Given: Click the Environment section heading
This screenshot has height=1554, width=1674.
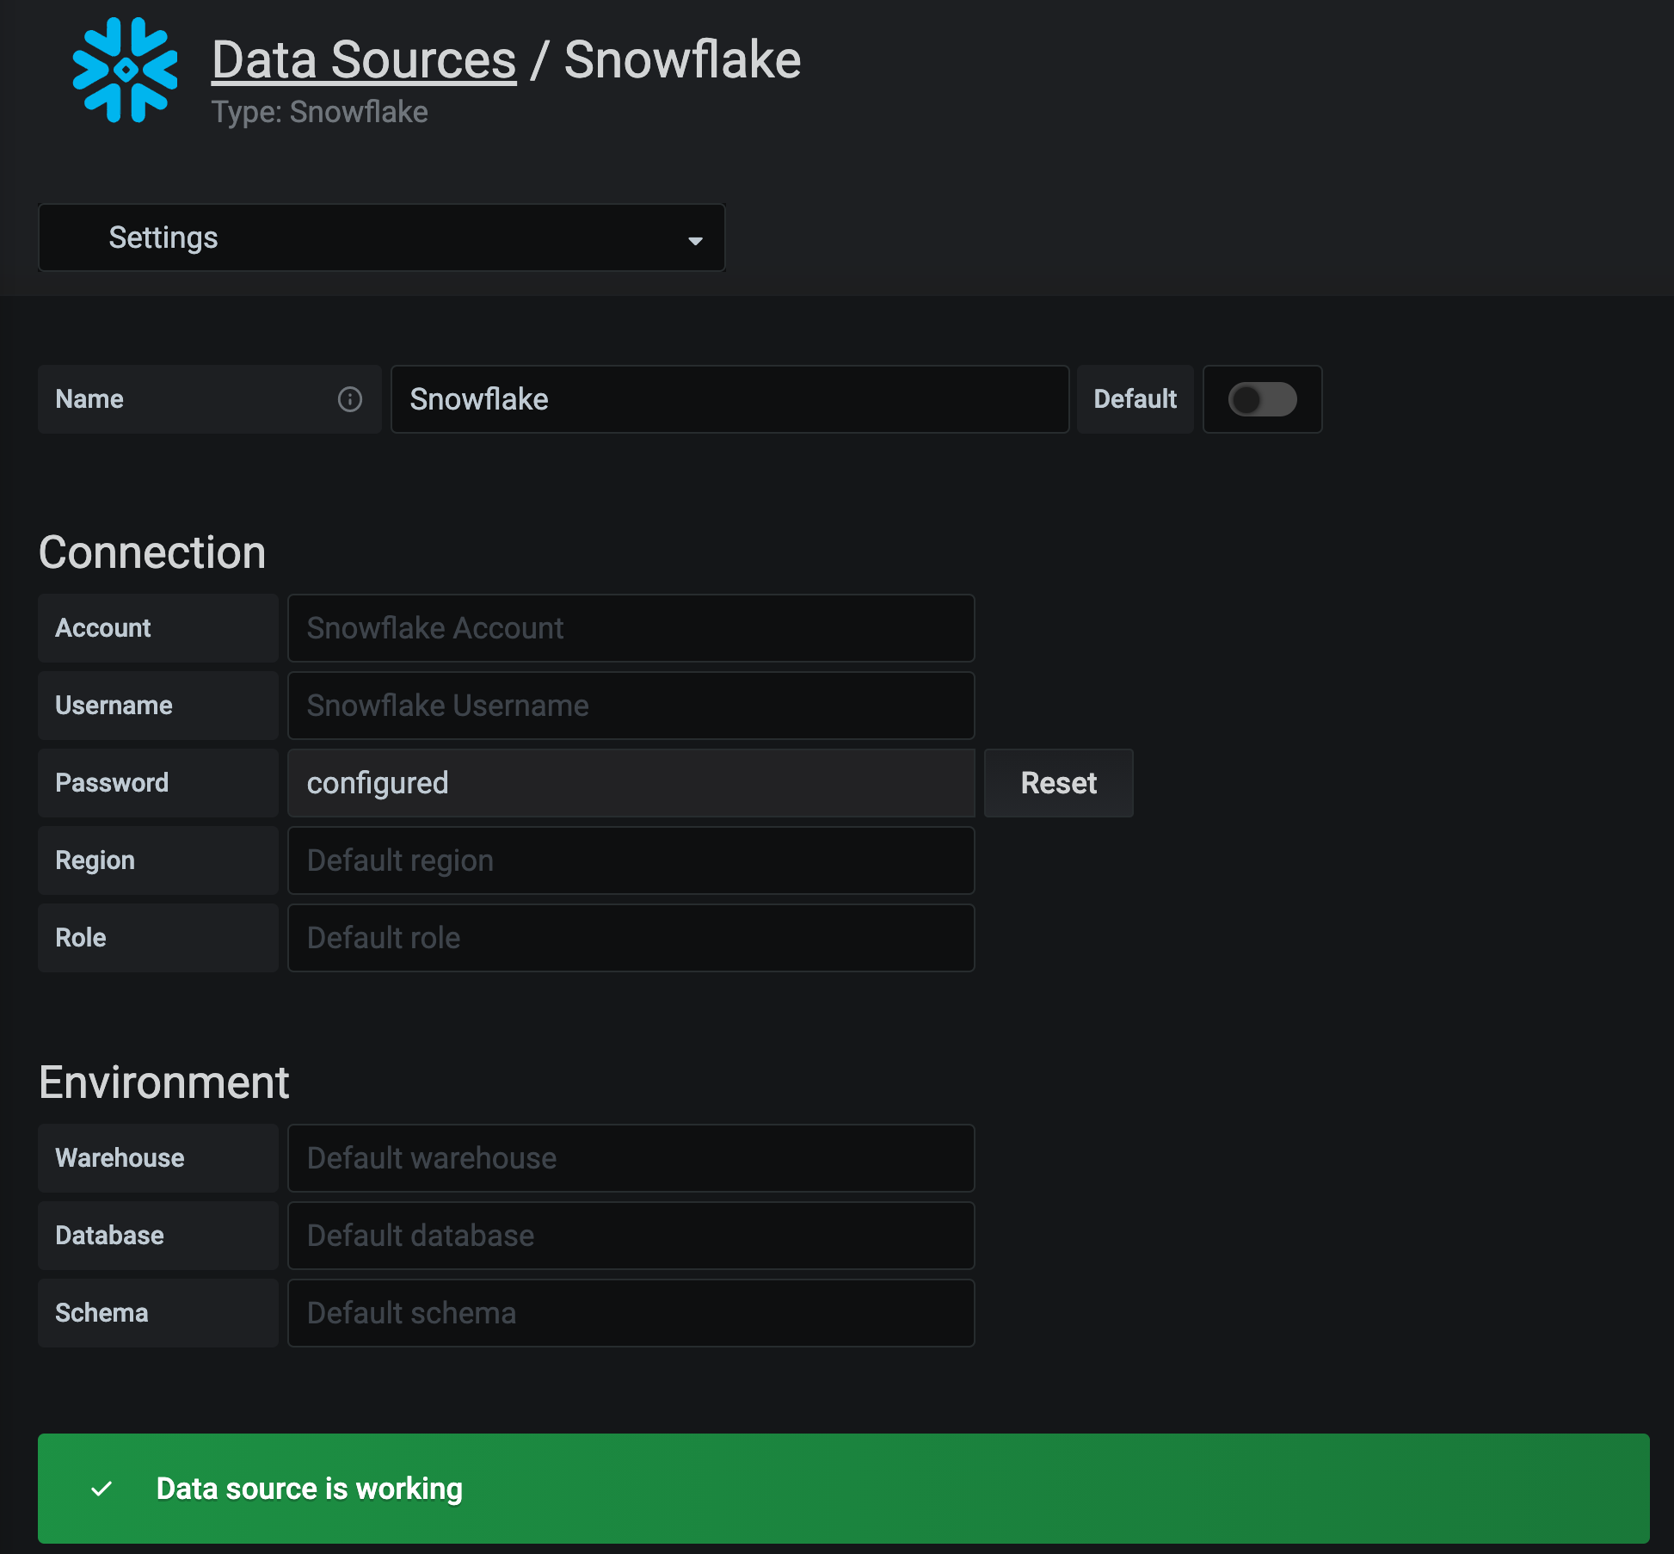Looking at the screenshot, I should 164,1082.
